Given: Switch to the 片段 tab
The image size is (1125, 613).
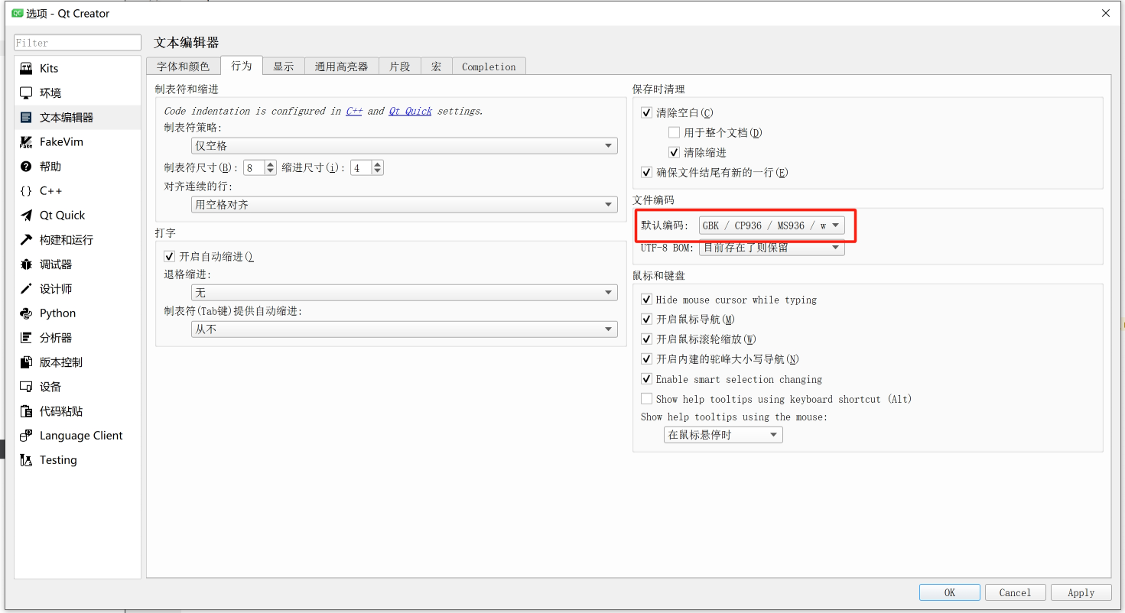Looking at the screenshot, I should [400, 66].
